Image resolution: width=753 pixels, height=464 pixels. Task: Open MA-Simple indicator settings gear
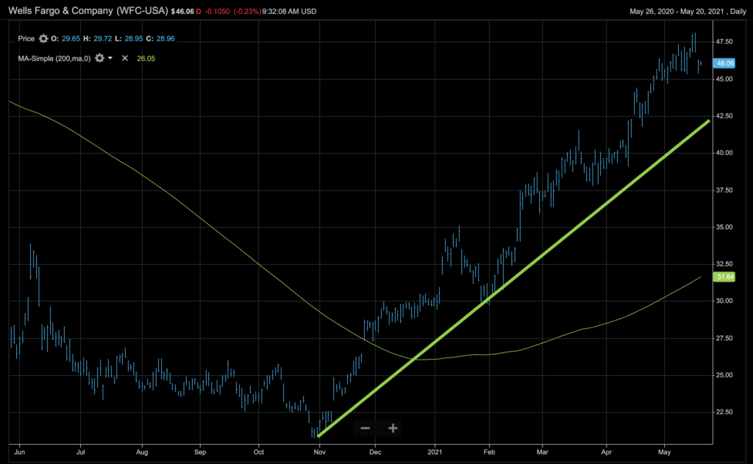99,57
